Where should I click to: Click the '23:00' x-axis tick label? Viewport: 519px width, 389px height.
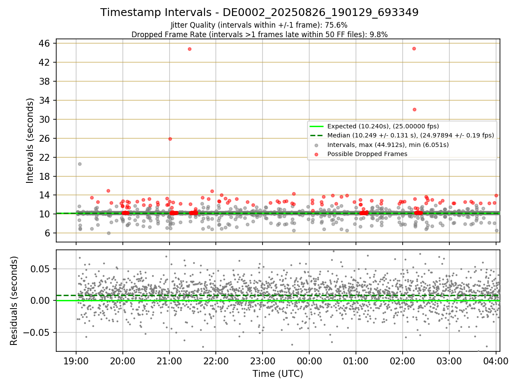263,361
